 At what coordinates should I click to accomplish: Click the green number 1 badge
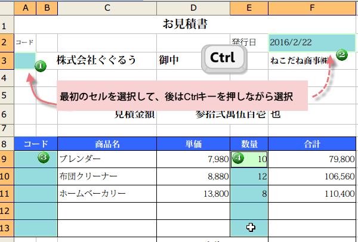41,66
